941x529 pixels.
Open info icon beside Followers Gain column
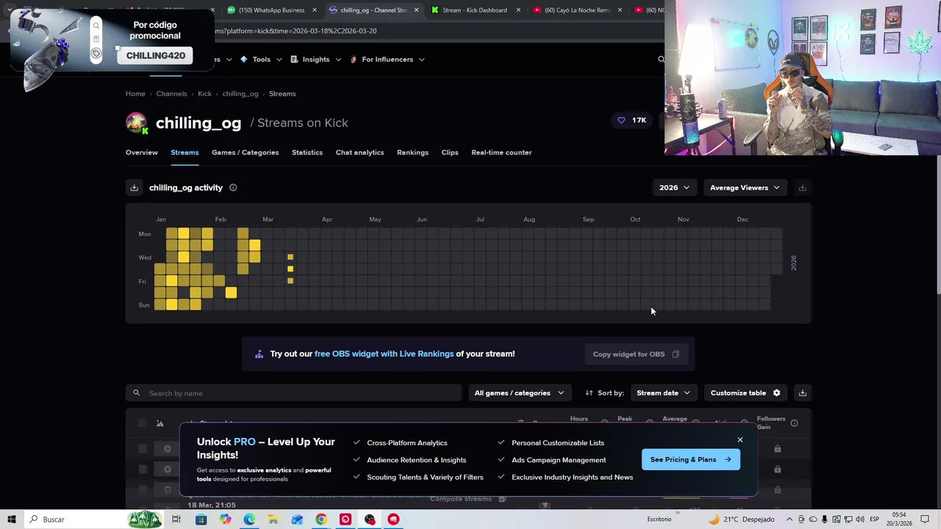click(x=794, y=423)
